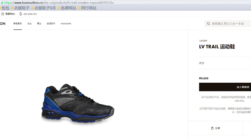Open the 包包 bookmark folder
The image size is (251, 139).
5,8
